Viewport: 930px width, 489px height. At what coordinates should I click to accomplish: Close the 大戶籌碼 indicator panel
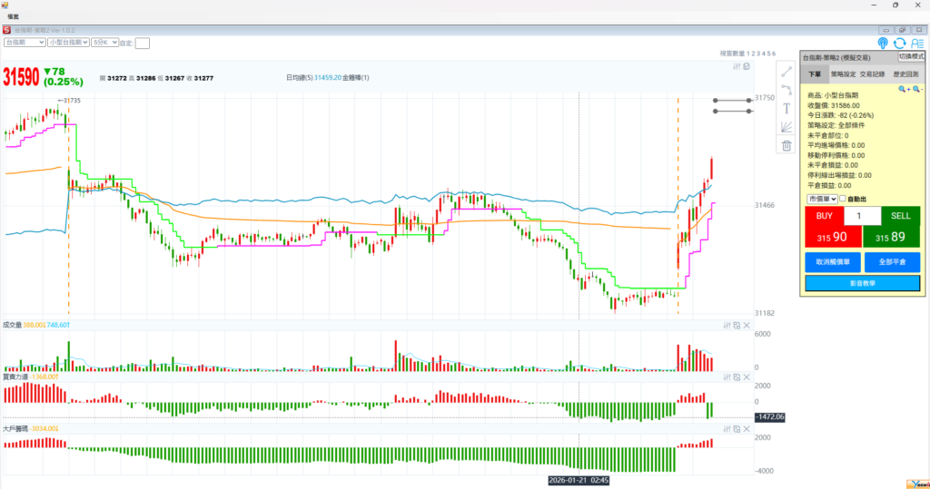pos(747,428)
